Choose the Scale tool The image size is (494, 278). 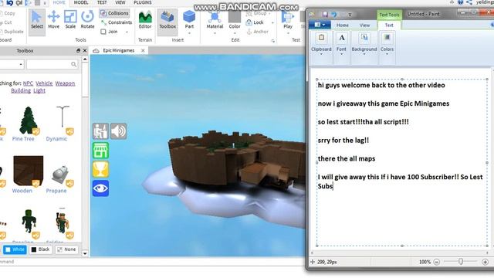(70, 21)
